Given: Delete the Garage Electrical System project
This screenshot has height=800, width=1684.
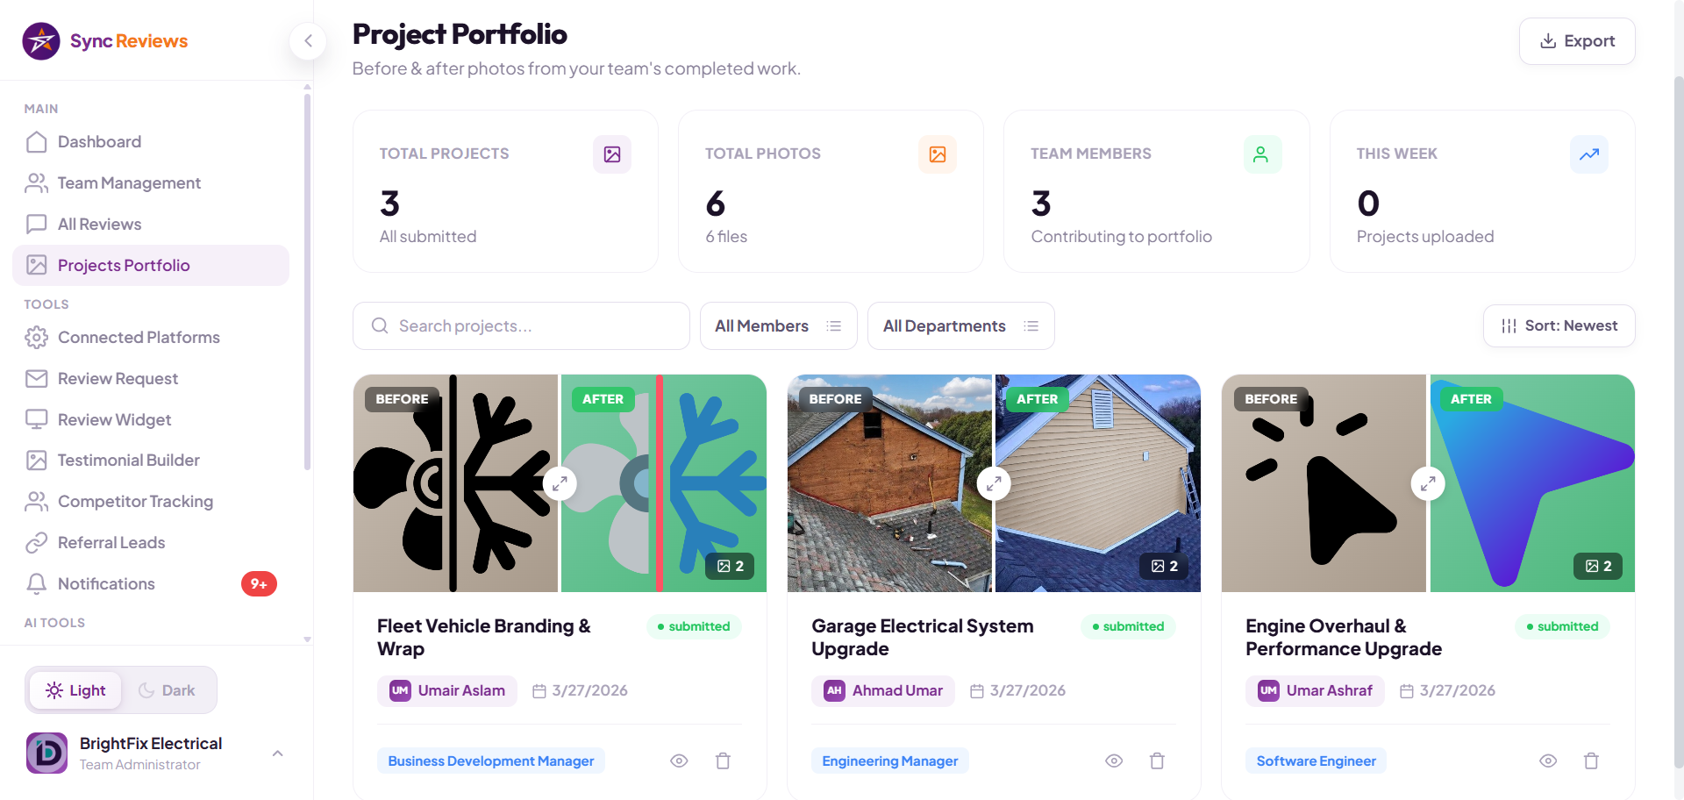Looking at the screenshot, I should tap(1157, 761).
